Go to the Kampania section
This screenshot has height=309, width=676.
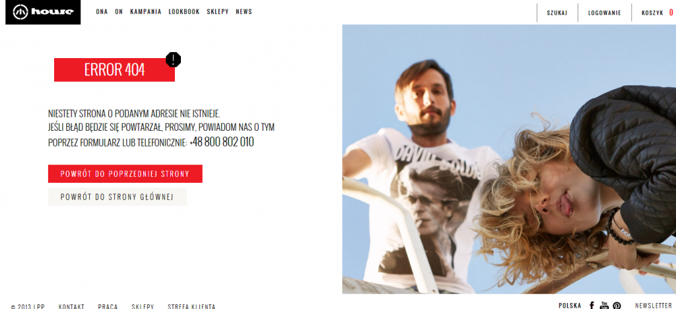pos(146,12)
